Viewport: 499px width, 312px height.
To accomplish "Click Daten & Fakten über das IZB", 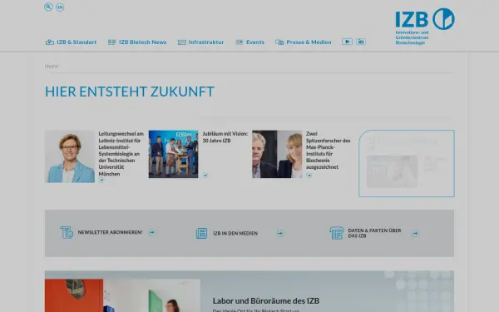I will [x=374, y=233].
